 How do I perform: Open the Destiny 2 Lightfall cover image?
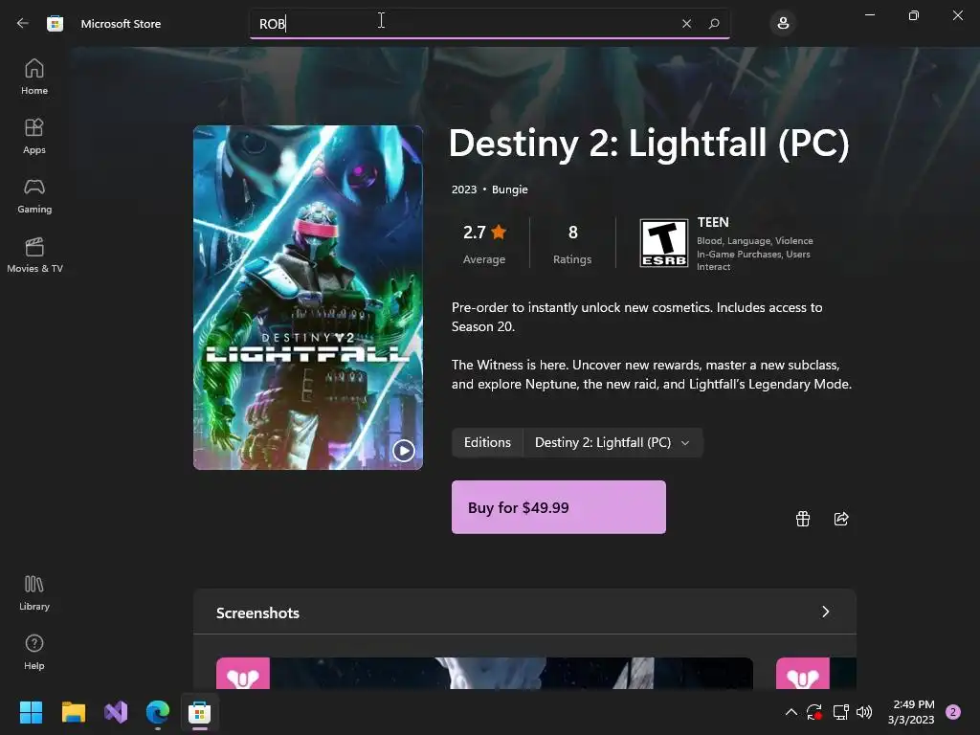(x=307, y=298)
